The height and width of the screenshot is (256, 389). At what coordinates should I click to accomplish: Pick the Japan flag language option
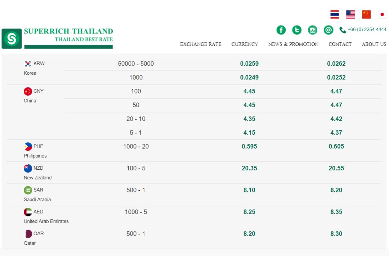coord(382,14)
